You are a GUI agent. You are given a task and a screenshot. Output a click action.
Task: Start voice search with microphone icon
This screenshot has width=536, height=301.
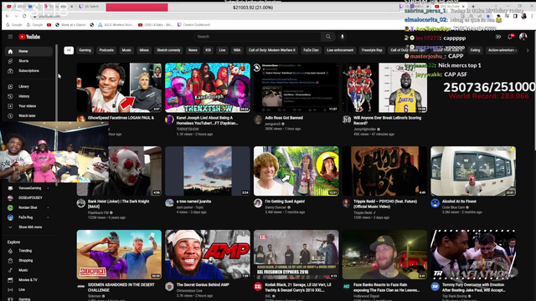coord(343,37)
